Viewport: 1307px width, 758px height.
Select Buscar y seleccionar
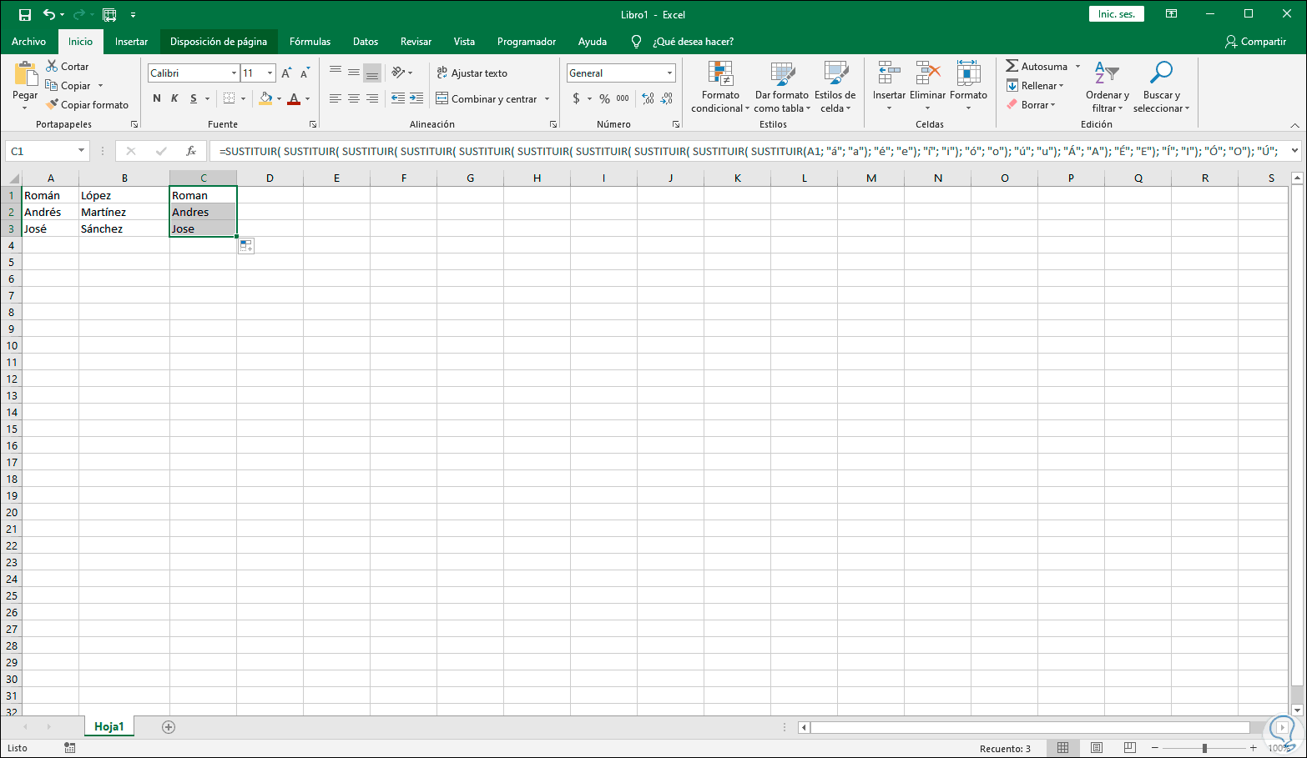tap(1161, 88)
